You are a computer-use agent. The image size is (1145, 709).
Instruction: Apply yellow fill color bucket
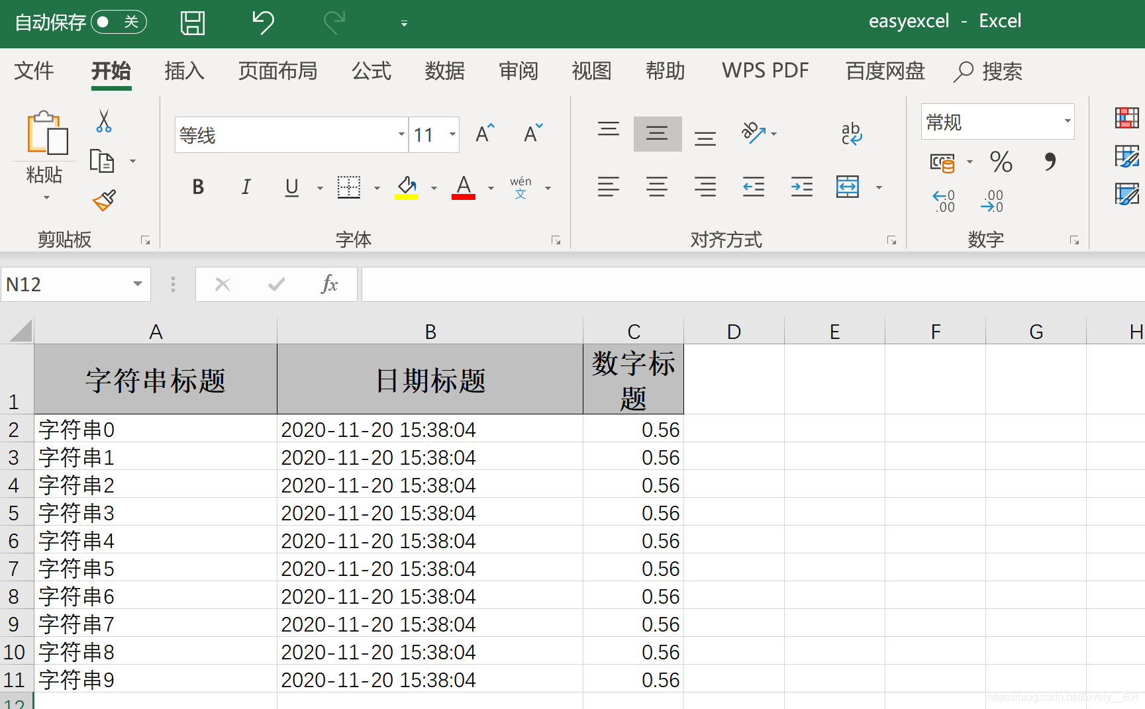tap(406, 187)
